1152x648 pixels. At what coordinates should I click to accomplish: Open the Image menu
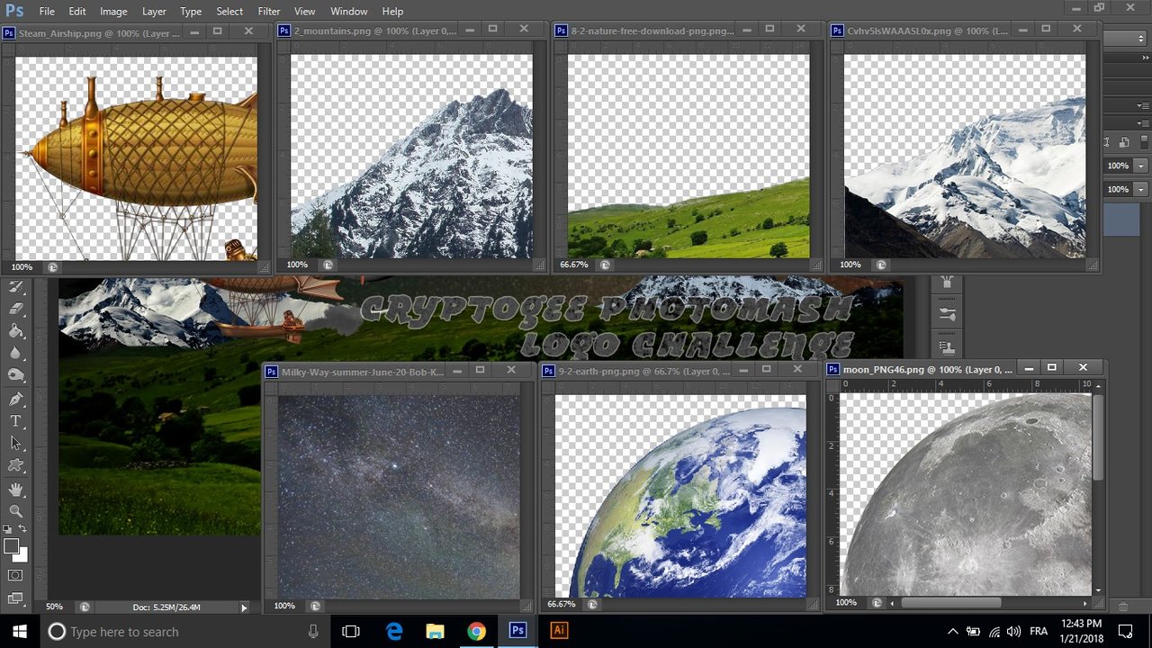pyautogui.click(x=113, y=11)
